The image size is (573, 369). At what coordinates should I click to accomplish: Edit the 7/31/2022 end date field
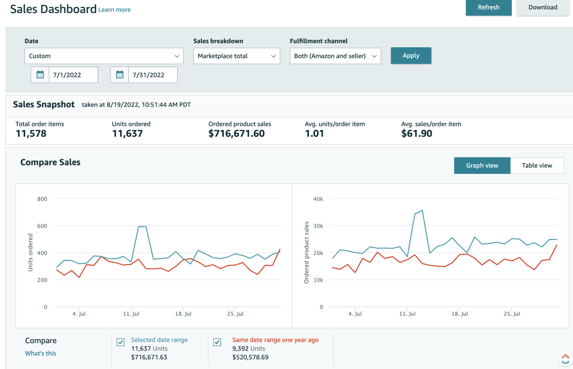(152, 75)
